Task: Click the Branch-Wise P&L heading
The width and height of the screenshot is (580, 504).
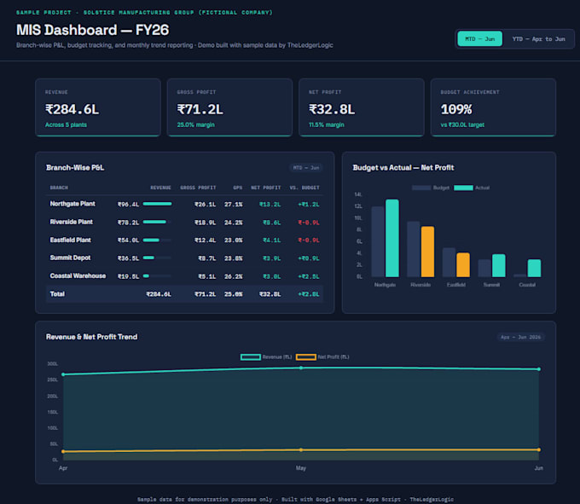Action: (x=75, y=168)
